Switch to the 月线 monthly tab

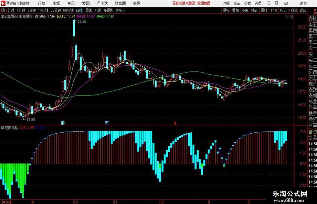tap(98, 10)
